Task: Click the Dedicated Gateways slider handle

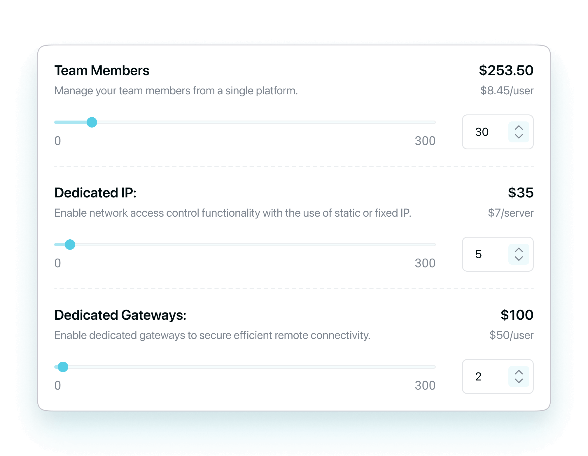Action: pyautogui.click(x=63, y=367)
